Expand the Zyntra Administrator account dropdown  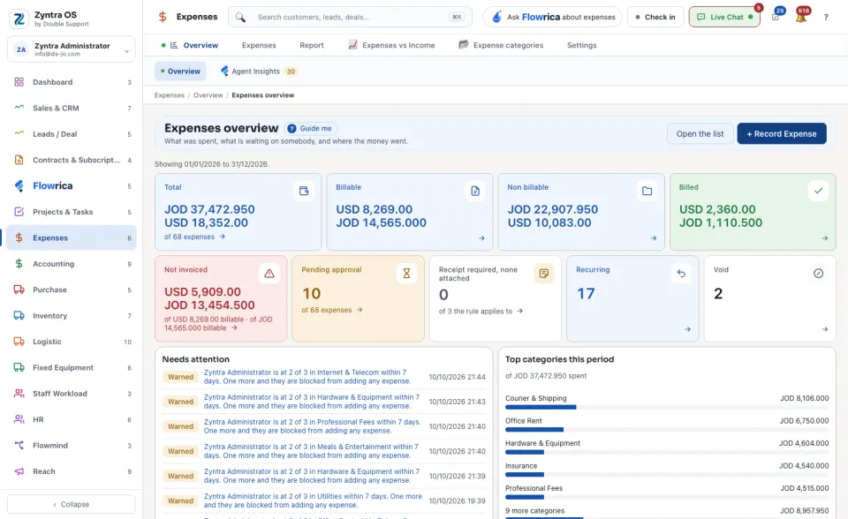coord(72,49)
